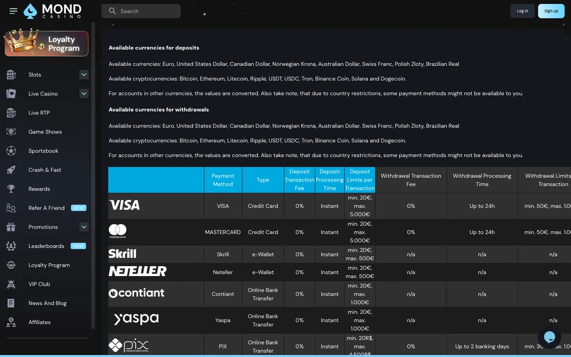Click the MASTERCARD payment method cell
The width and height of the screenshot is (571, 357).
(223, 232)
